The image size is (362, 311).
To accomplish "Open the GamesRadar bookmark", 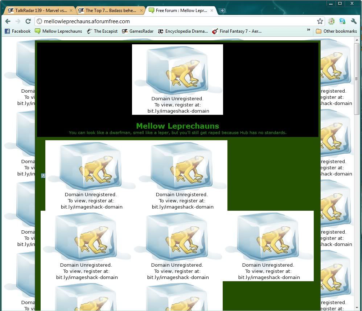I will pyautogui.click(x=137, y=31).
